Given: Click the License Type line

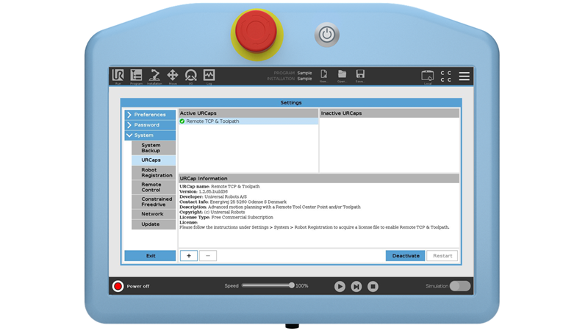Looking at the screenshot, I should [226, 217].
